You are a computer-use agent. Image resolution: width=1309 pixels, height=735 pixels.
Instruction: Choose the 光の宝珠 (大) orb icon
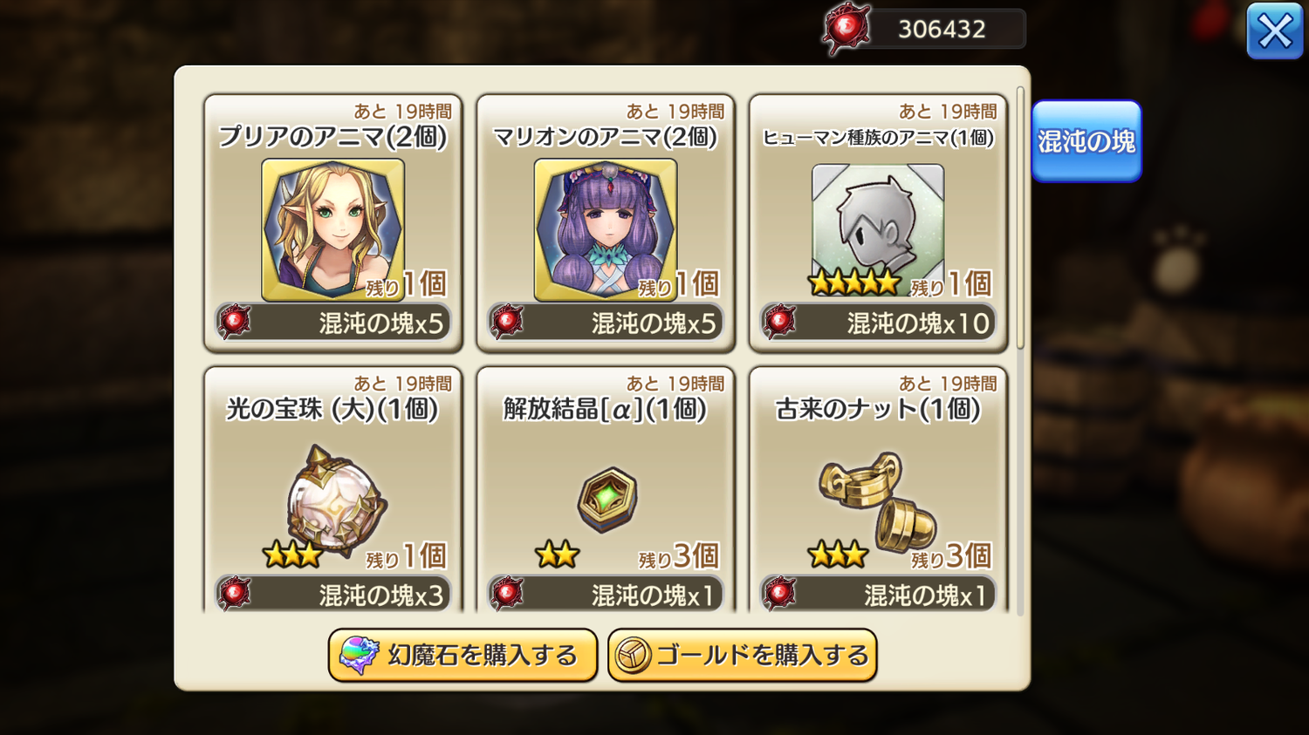[336, 501]
